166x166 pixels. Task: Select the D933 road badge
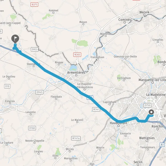(x=35, y=50)
